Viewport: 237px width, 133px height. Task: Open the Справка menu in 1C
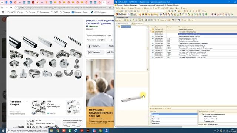click(x=184, y=8)
